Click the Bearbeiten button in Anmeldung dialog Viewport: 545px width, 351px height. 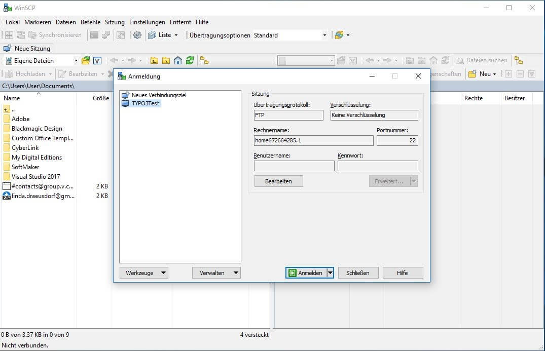[278, 181]
